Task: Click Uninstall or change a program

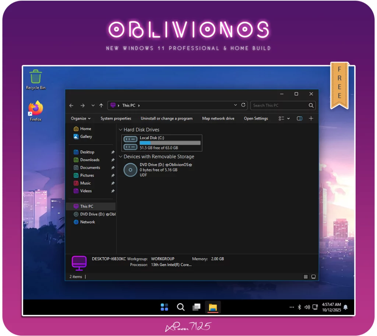Action: click(167, 118)
